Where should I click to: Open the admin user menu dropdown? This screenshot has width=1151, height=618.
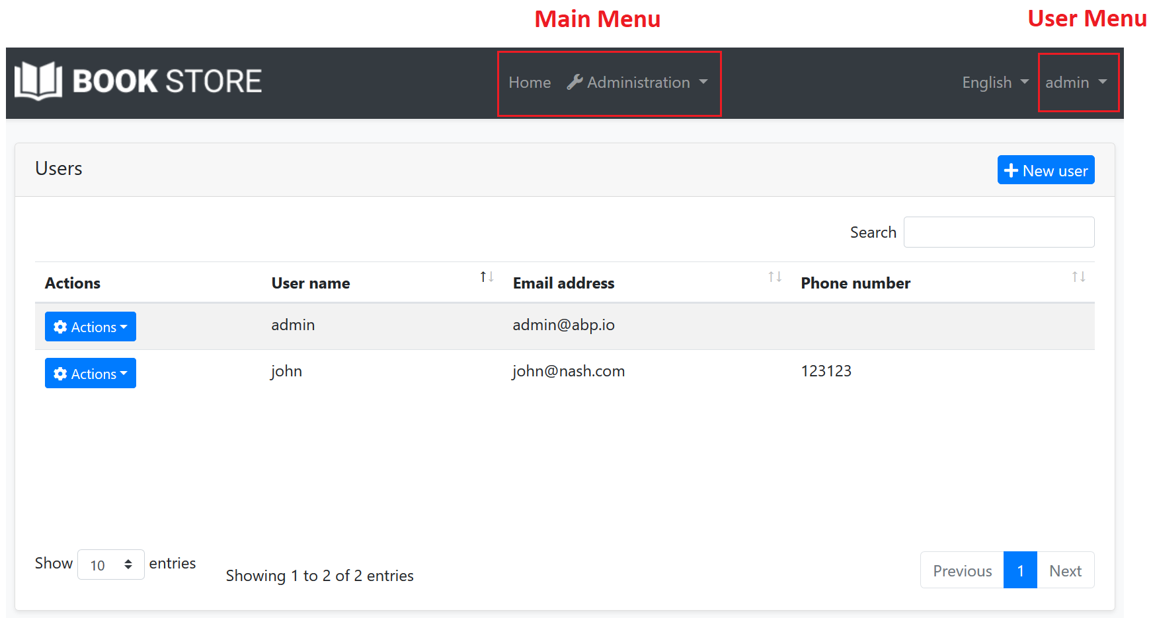coord(1076,82)
